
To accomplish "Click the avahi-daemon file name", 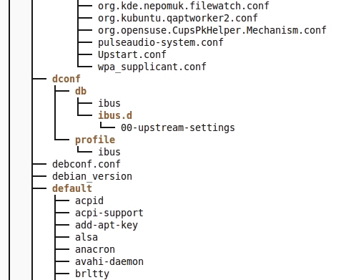I will (x=109, y=261).
